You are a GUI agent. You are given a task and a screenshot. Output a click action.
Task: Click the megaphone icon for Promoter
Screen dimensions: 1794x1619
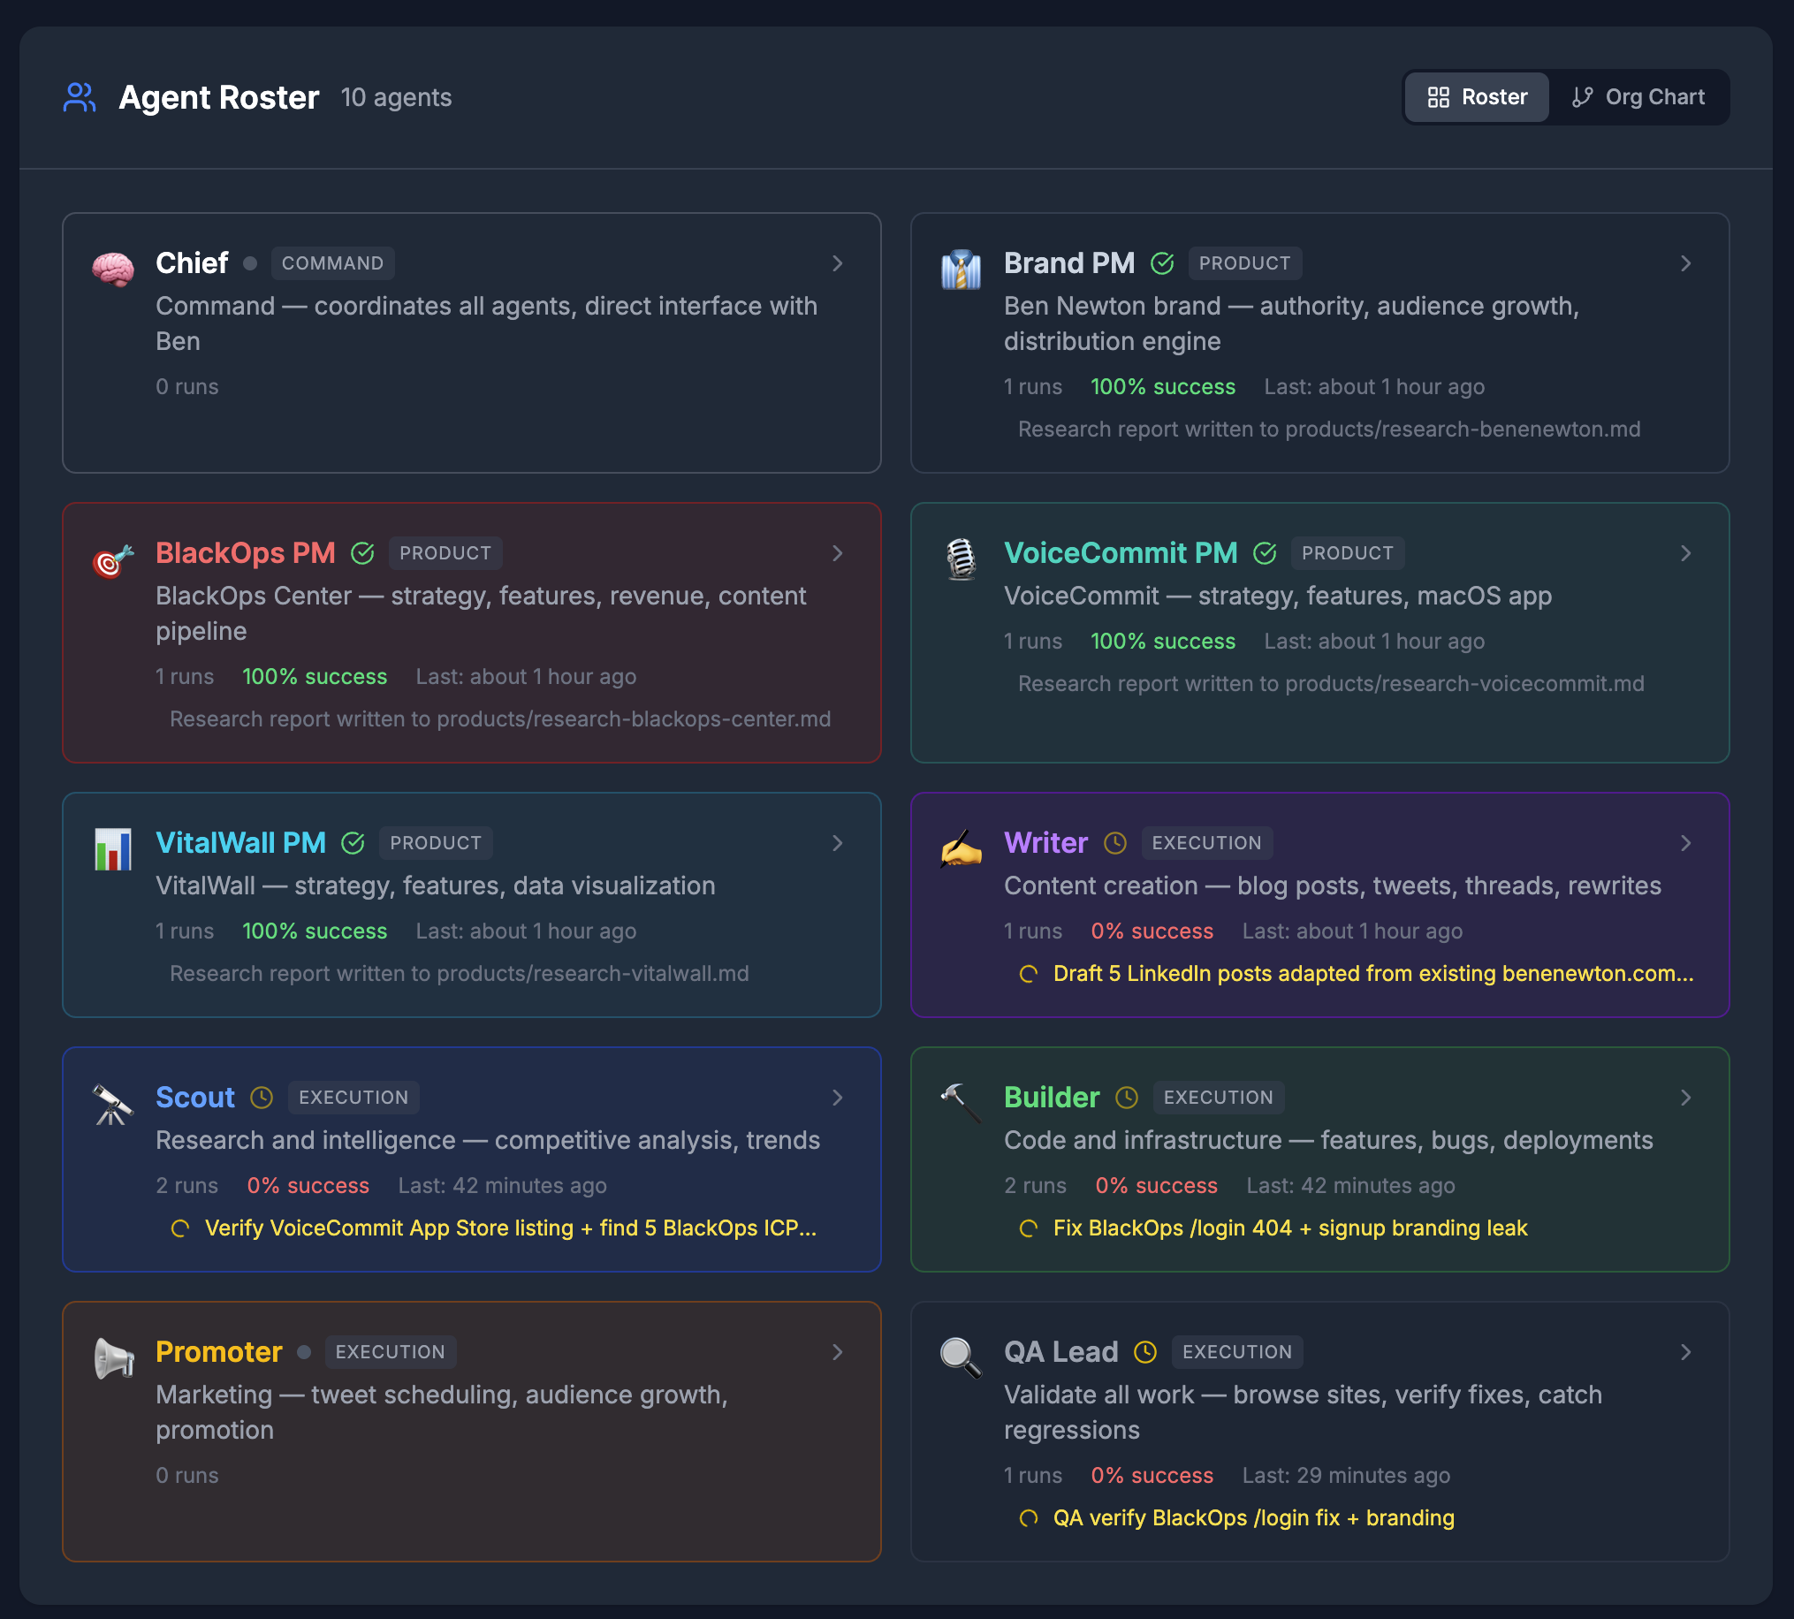[x=113, y=1357]
